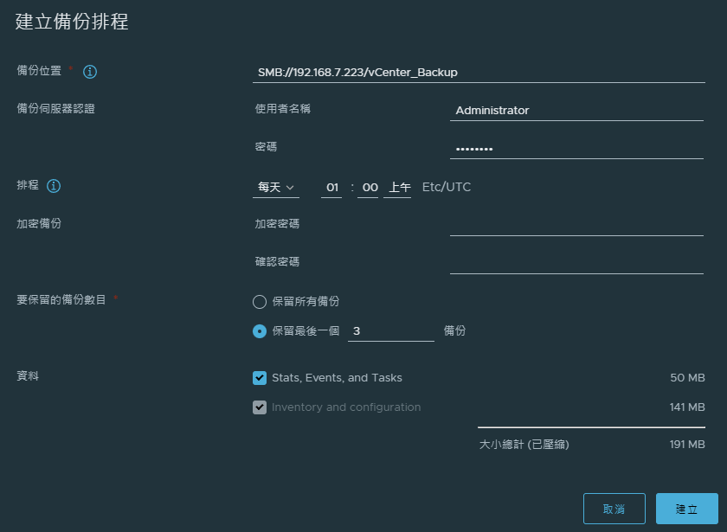Image resolution: width=727 pixels, height=532 pixels.
Task: Open the 每天 schedule frequency dropdown
Action: coord(276,187)
